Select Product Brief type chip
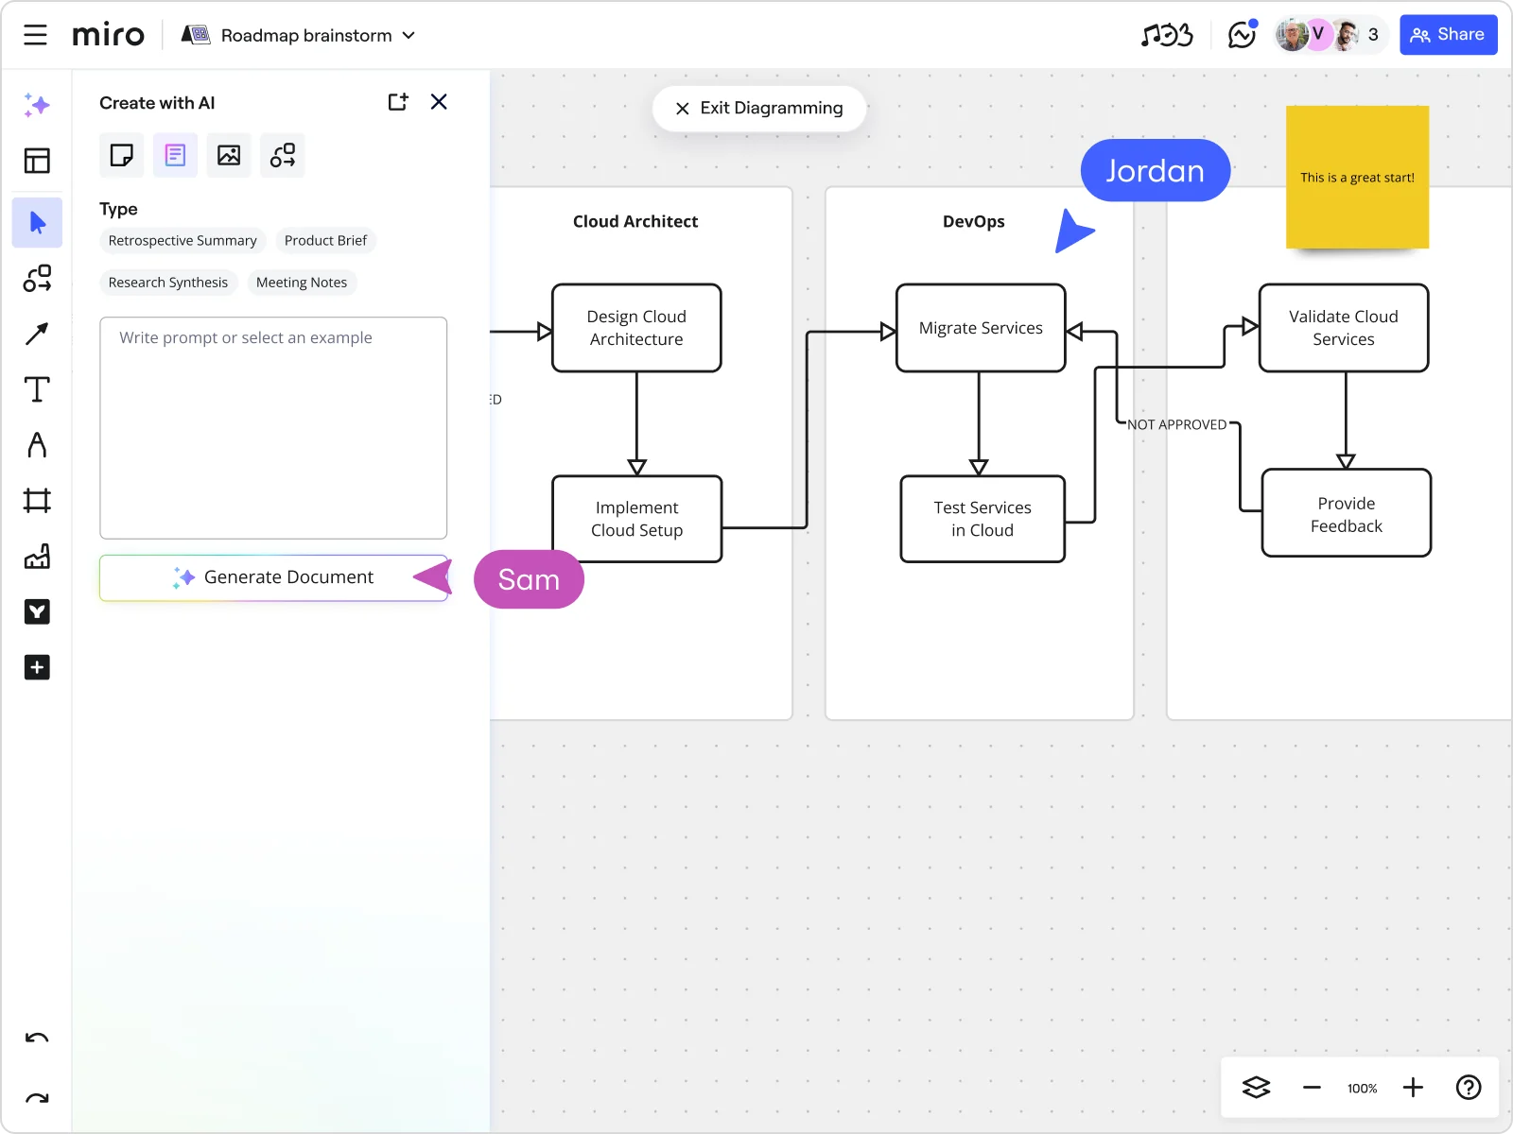Image resolution: width=1513 pixels, height=1134 pixels. tap(325, 241)
